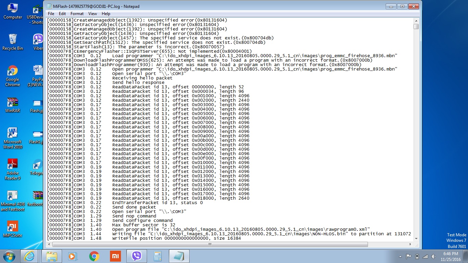468x263 pixels.
Task: Close the Notepad window
Action: pyautogui.click(x=414, y=6)
